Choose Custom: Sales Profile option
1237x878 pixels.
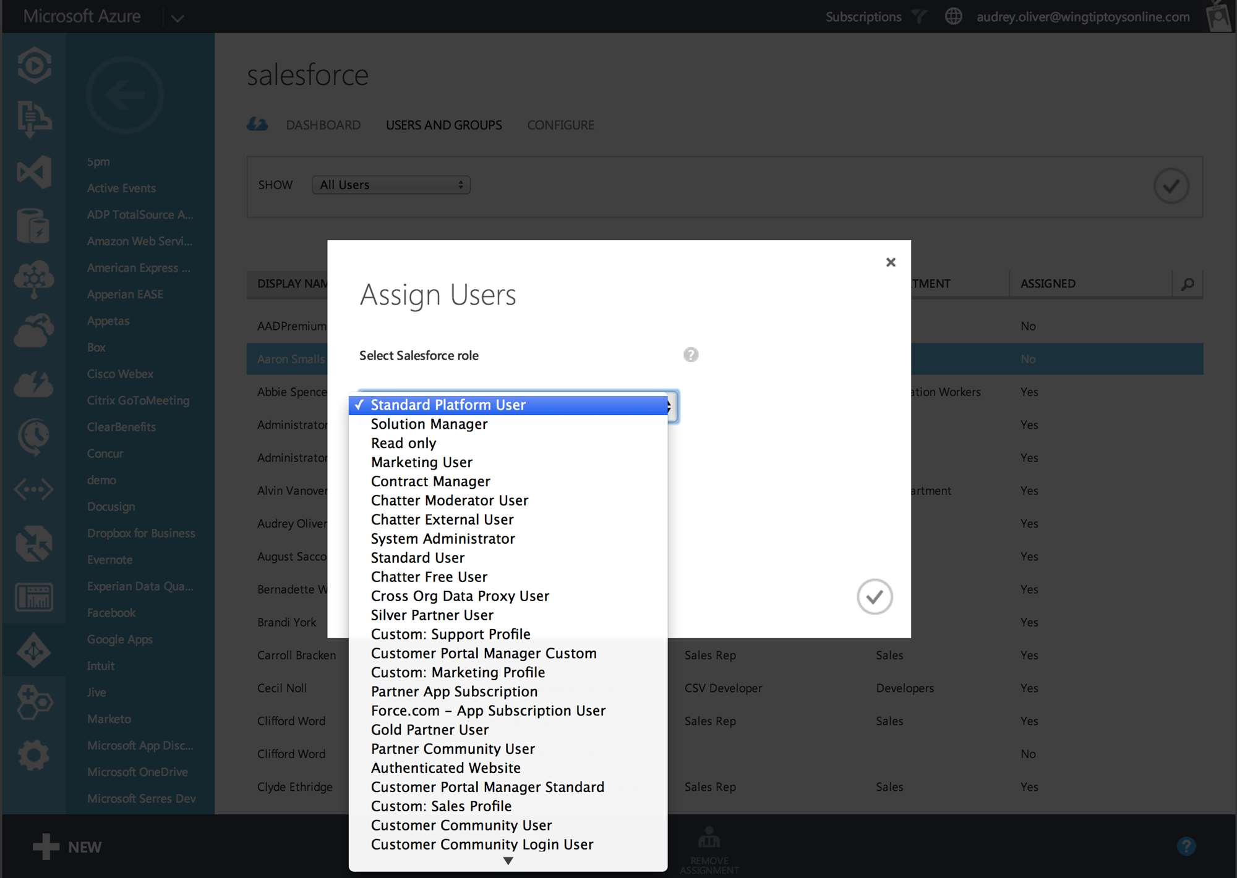(508, 807)
